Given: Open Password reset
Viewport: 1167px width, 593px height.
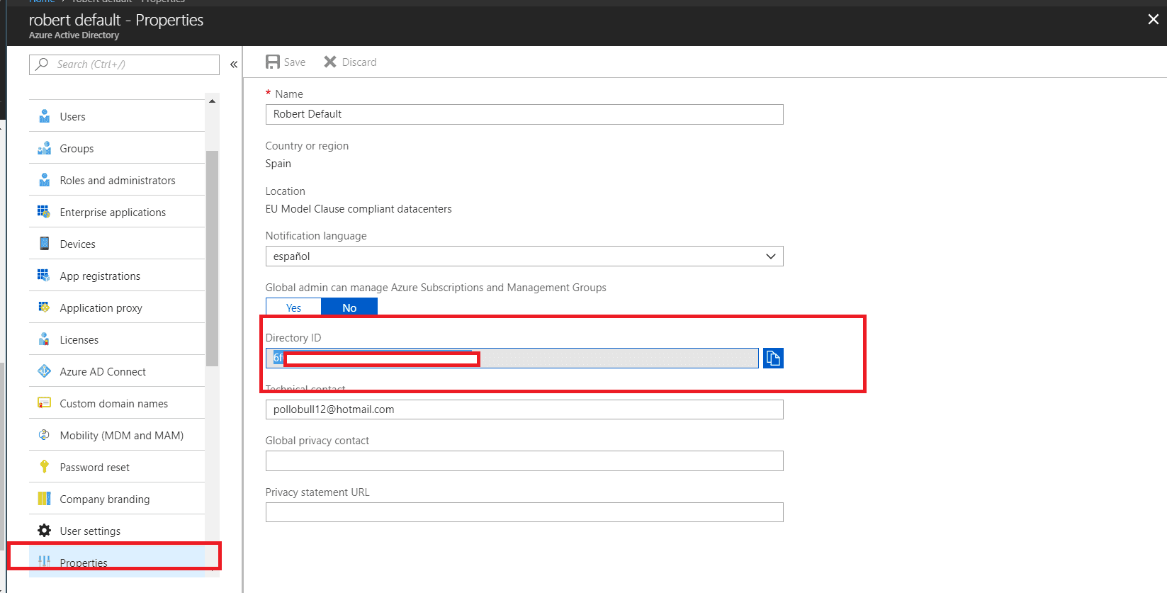Looking at the screenshot, I should click(117, 467).
